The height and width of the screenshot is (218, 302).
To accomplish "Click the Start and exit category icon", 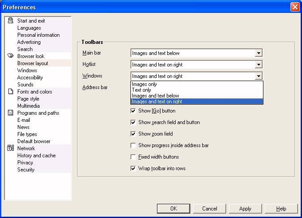I will click(11, 21).
